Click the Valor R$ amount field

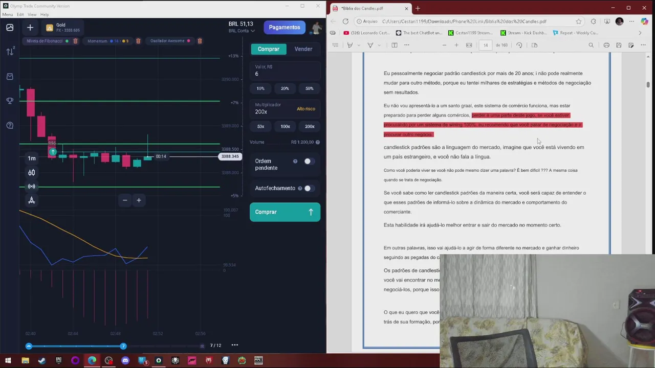(285, 71)
